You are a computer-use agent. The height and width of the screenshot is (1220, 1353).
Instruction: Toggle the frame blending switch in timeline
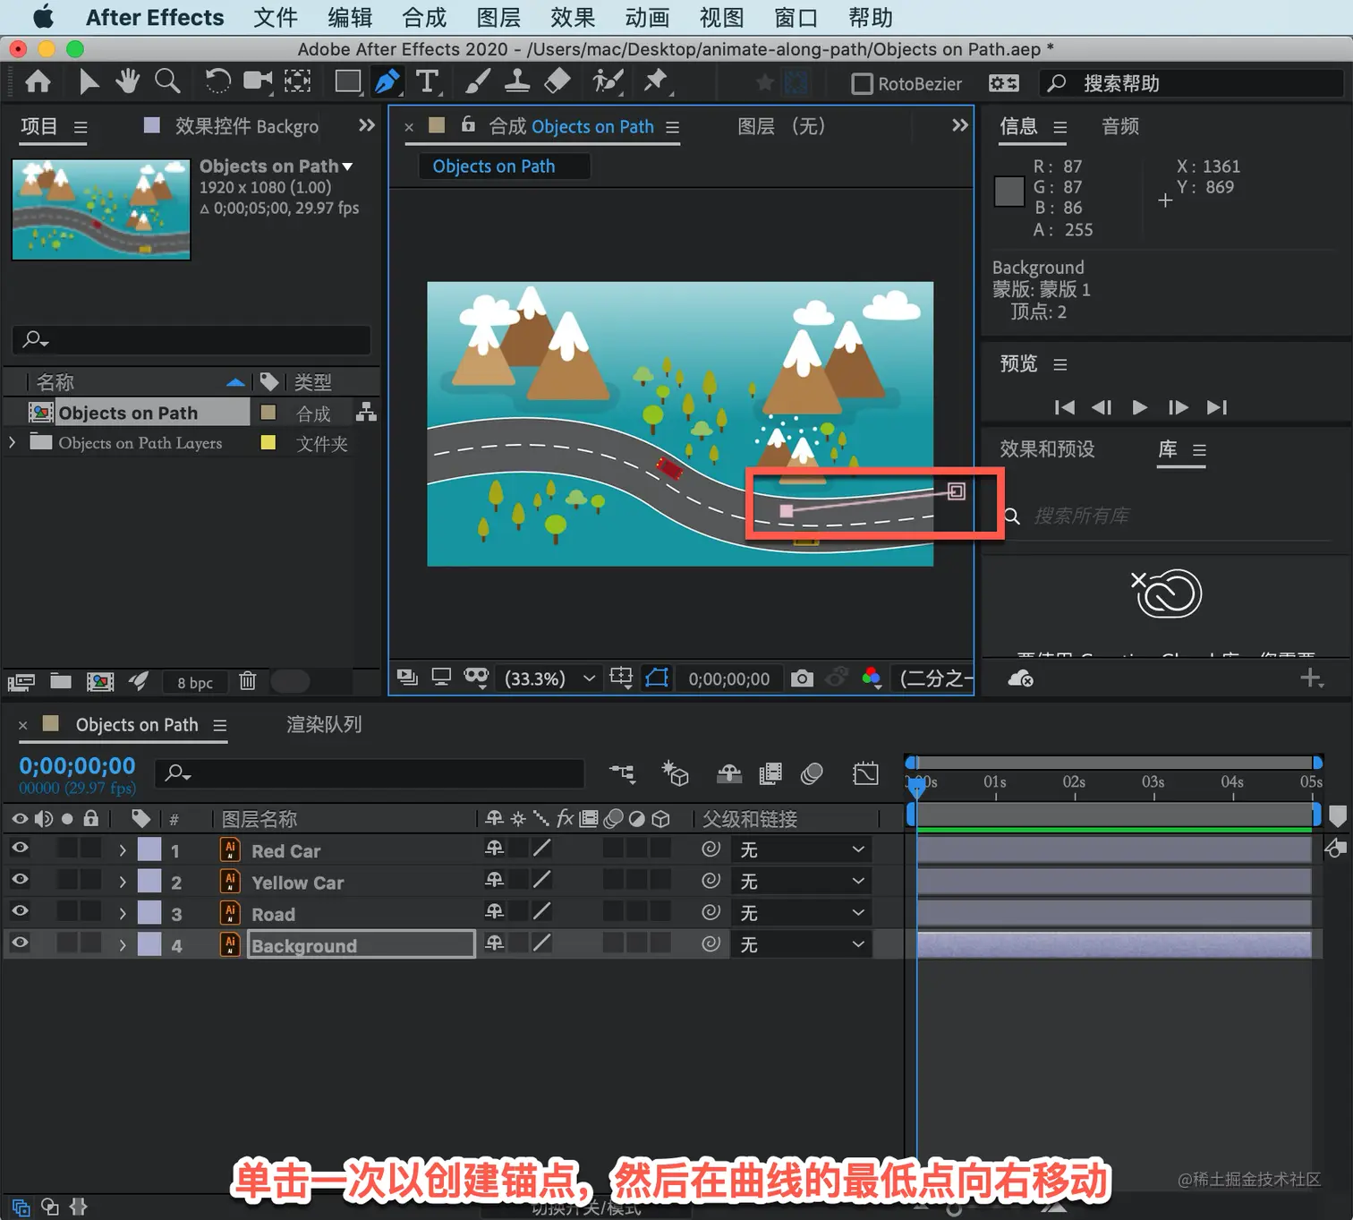pyautogui.click(x=770, y=773)
